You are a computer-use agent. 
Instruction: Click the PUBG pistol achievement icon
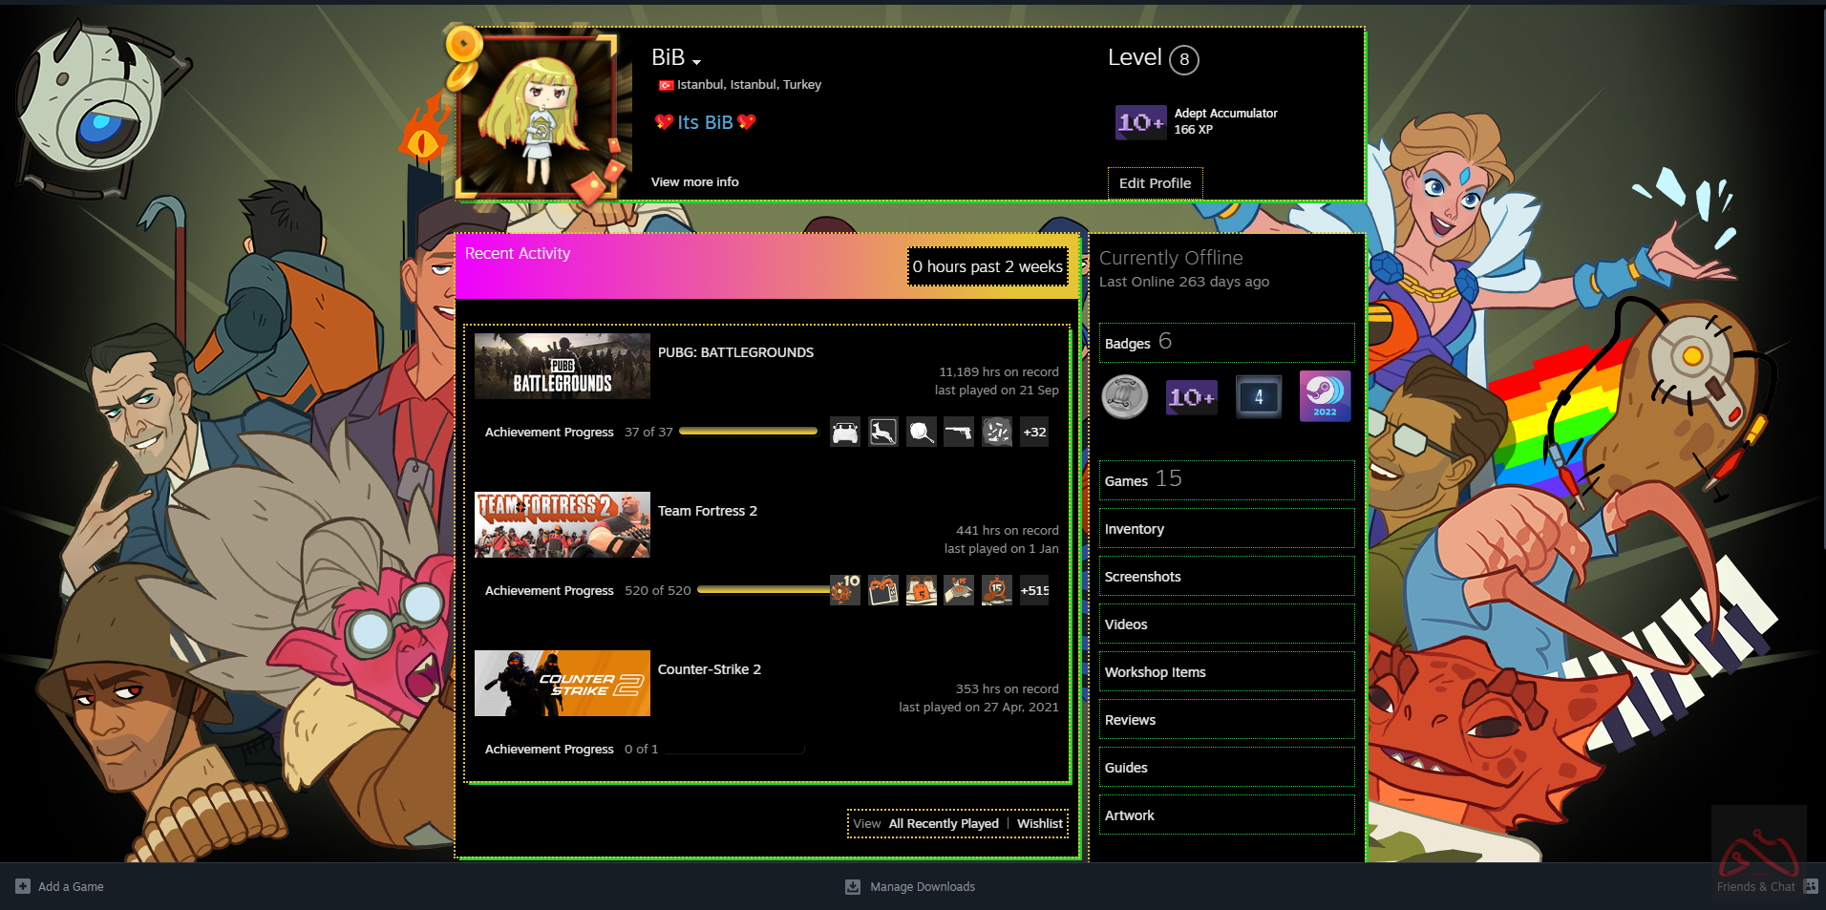point(959,433)
